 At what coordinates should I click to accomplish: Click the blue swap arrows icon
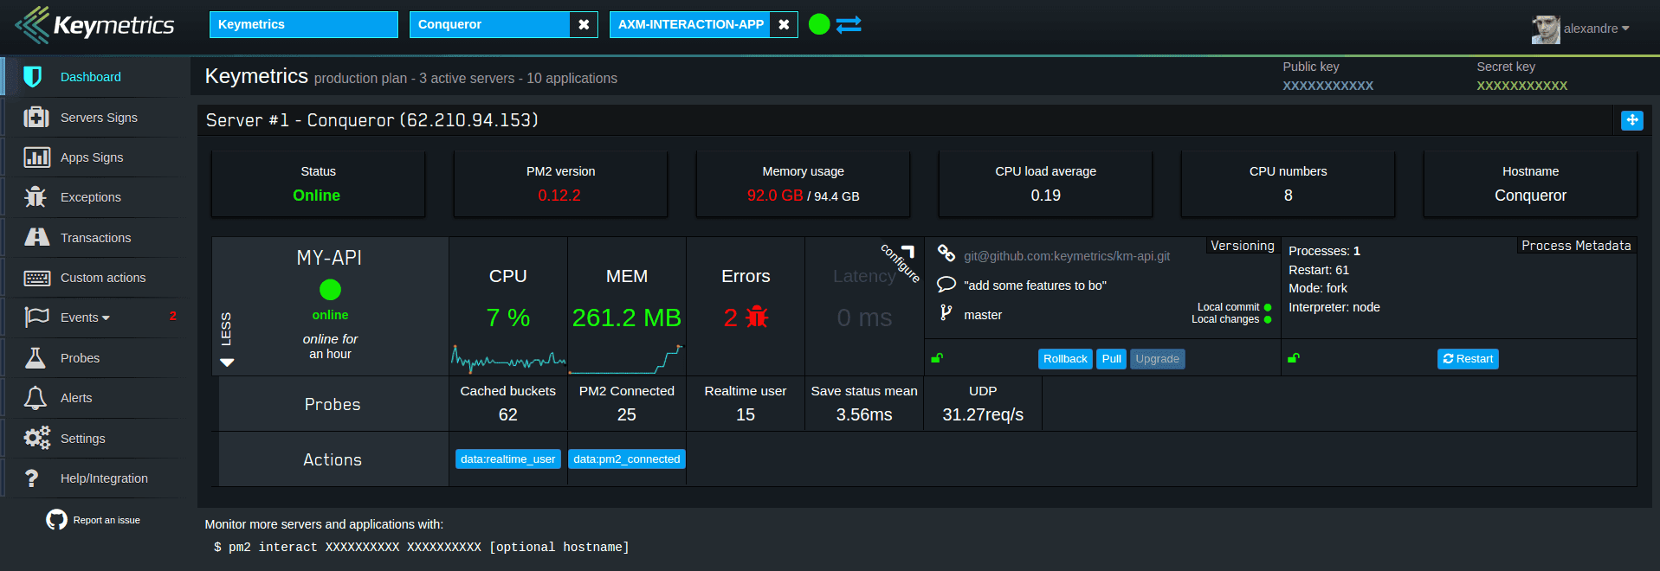point(849,24)
